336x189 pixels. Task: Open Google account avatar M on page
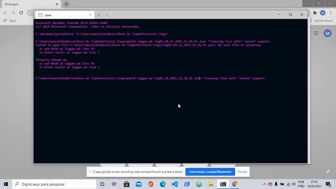coord(328,33)
